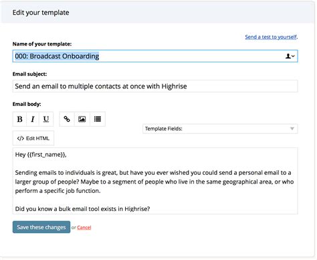This screenshot has height=260, width=317.
Task: Insert an image using the picture icon
Action: coord(82,119)
